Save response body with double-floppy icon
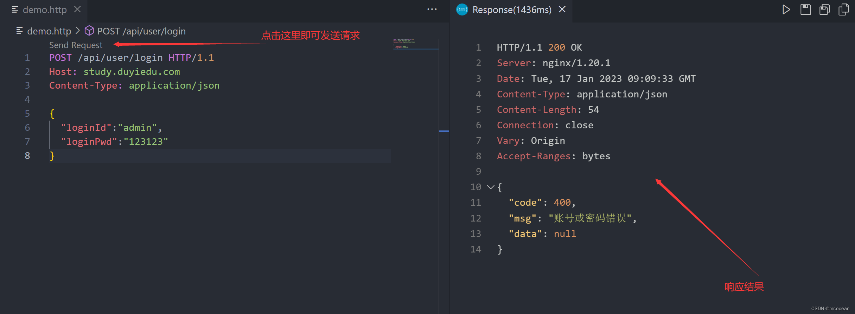 825,9
